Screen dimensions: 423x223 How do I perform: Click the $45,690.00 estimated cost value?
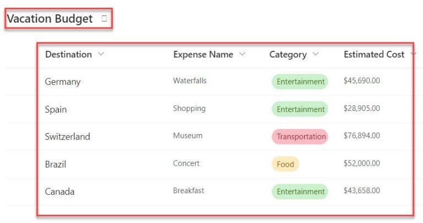click(361, 81)
